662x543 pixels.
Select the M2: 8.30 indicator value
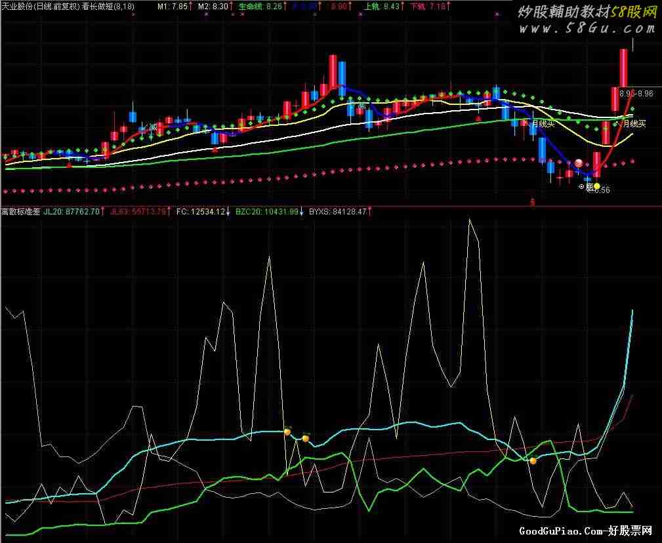[214, 6]
